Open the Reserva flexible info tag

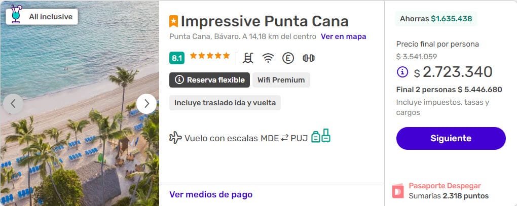[210, 80]
